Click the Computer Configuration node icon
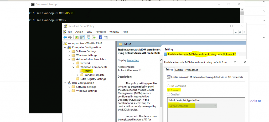The height and width of the screenshot is (122, 269). pos(69,47)
